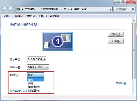Close the 屏幕分辨率 window
Viewport: 137px width, 101px height.
click(x=131, y=2)
